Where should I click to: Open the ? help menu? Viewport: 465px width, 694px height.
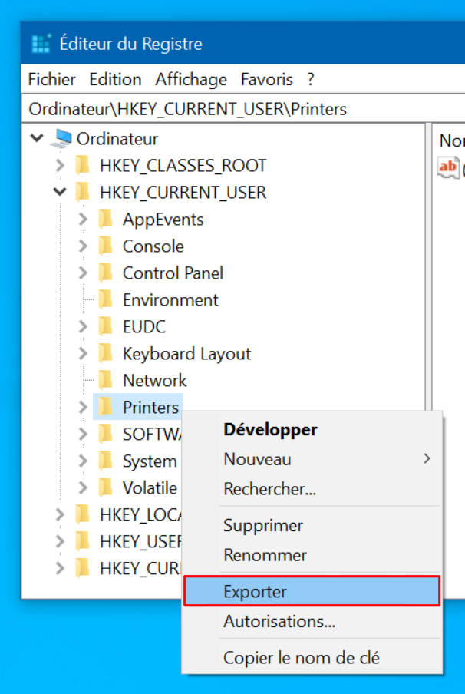[311, 80]
